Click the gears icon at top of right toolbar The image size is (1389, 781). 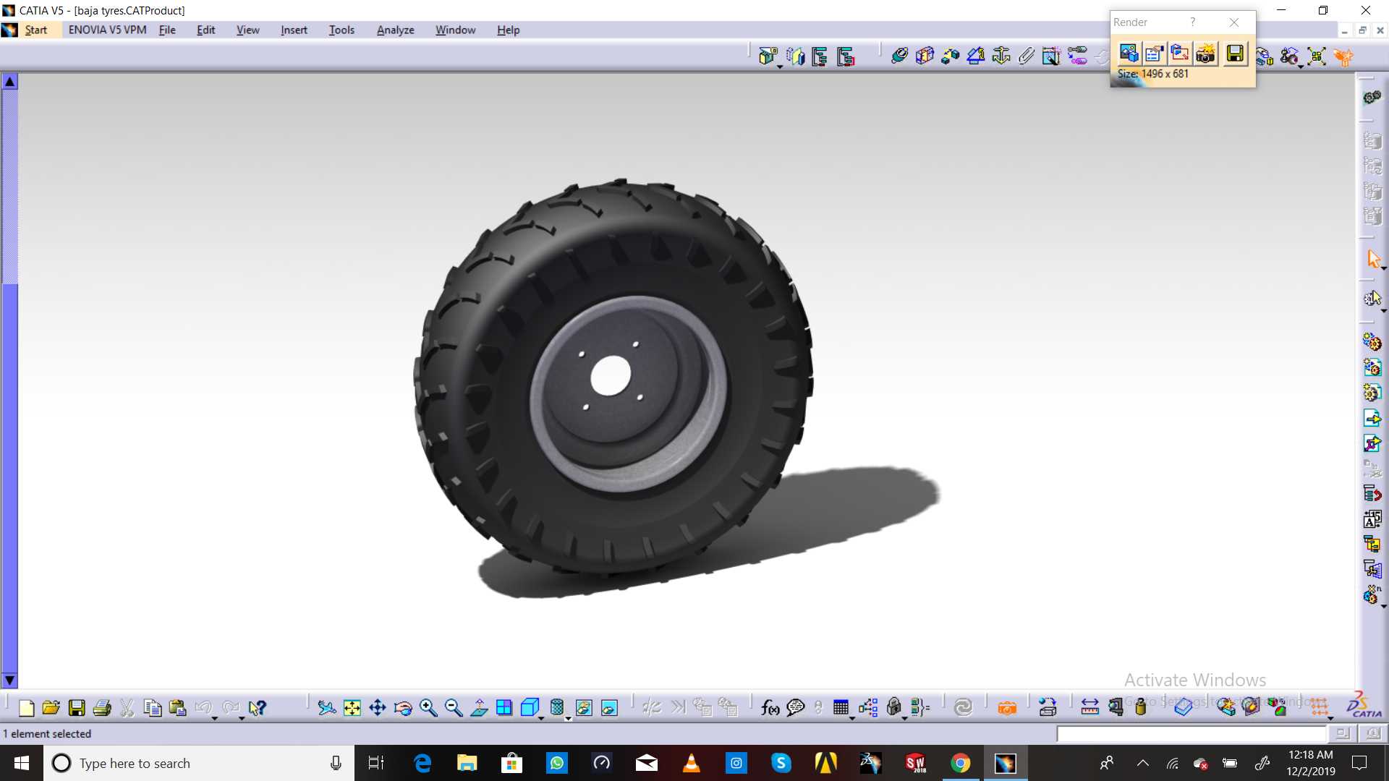(1372, 97)
